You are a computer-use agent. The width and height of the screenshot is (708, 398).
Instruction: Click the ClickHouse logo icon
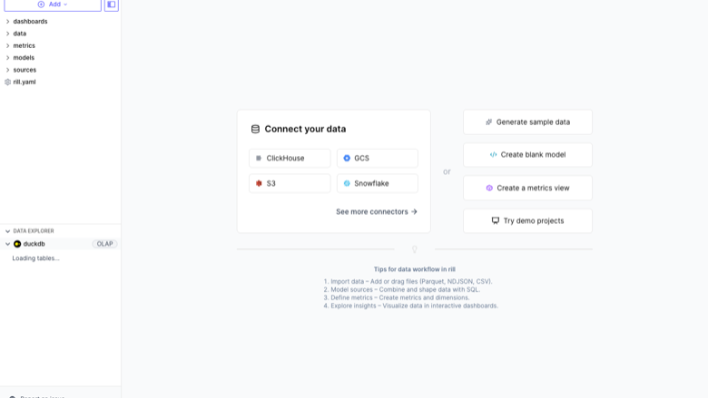coord(259,159)
